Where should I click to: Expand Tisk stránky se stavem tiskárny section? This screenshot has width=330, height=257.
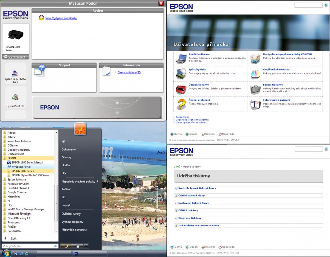click(248, 226)
